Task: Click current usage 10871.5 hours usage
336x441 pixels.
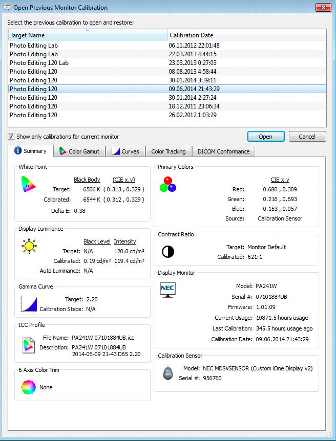Action: tap(282, 318)
